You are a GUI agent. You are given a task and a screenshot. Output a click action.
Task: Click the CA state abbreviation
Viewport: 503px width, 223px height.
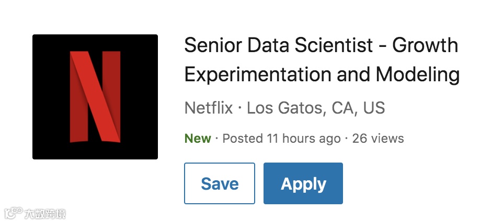(x=344, y=108)
